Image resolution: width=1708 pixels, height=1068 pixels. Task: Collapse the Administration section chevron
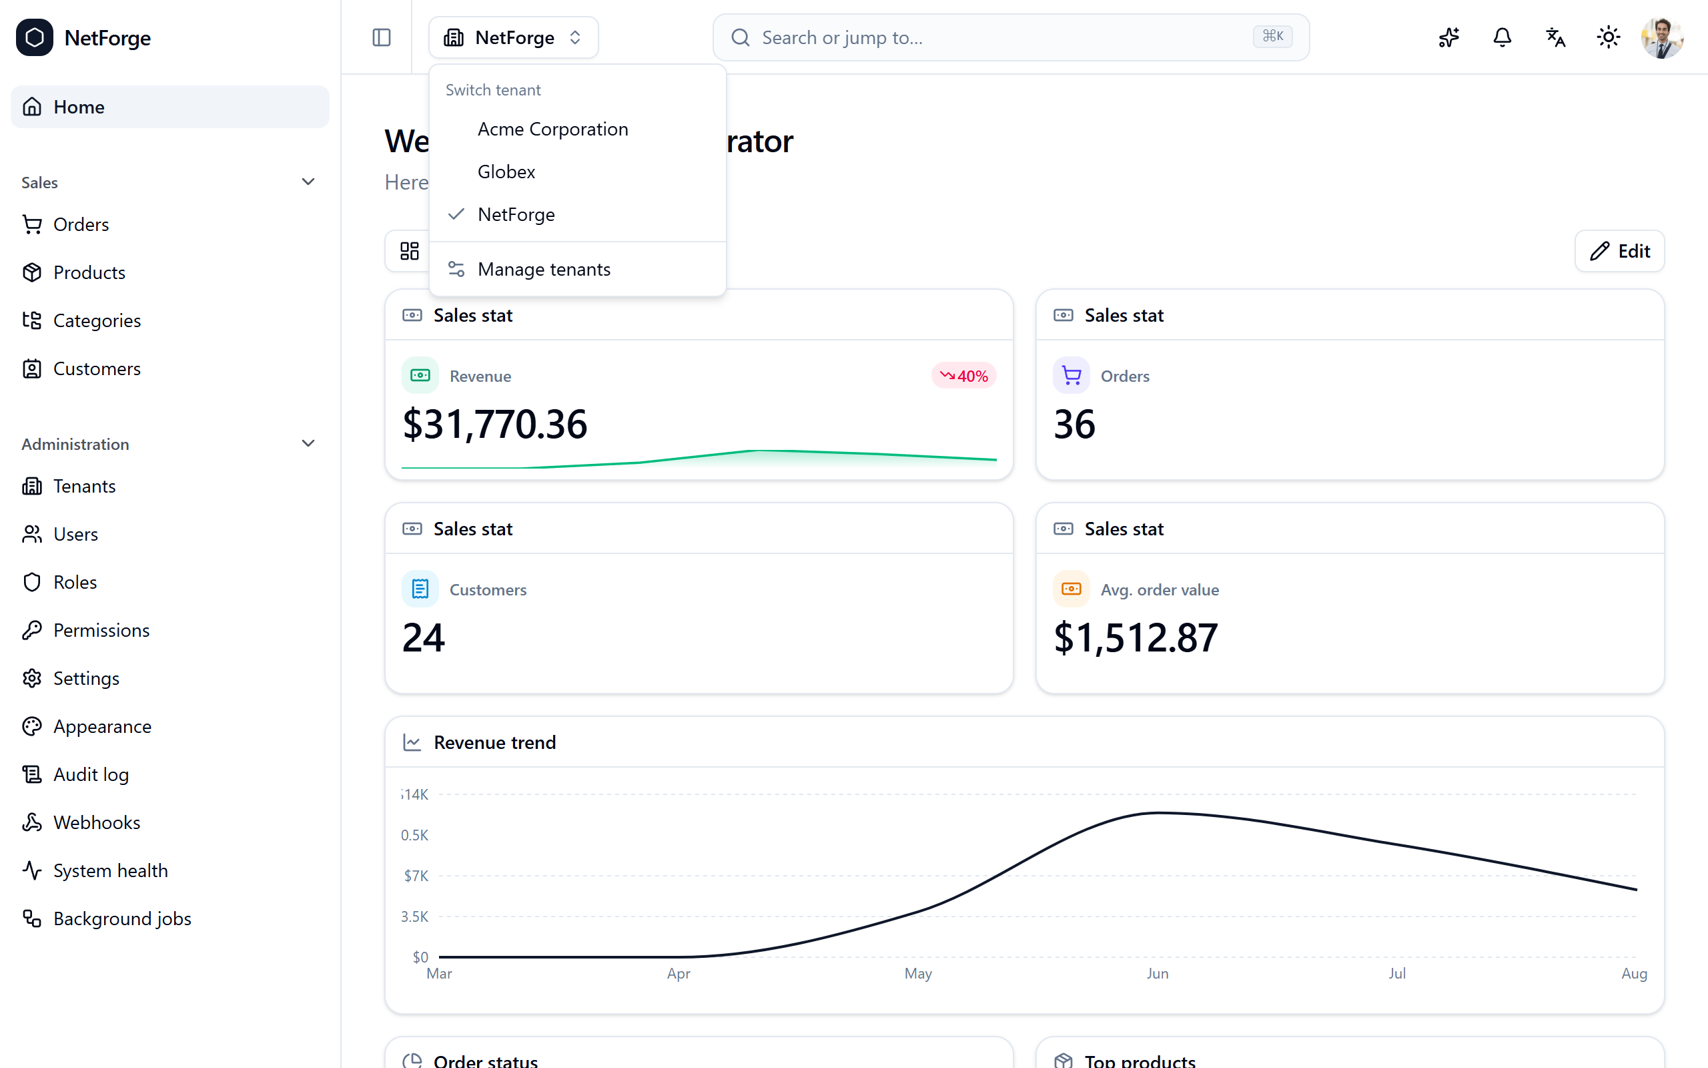click(x=308, y=444)
